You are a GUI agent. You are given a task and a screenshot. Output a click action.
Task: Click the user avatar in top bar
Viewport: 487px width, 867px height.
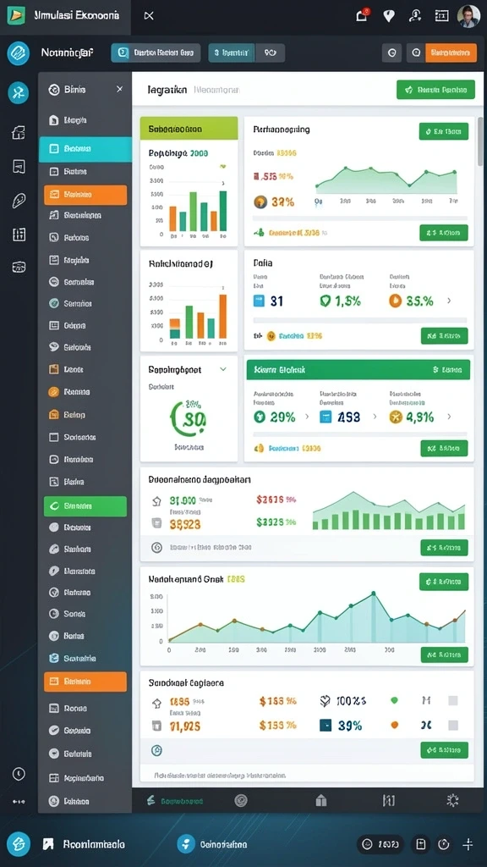[x=468, y=16]
